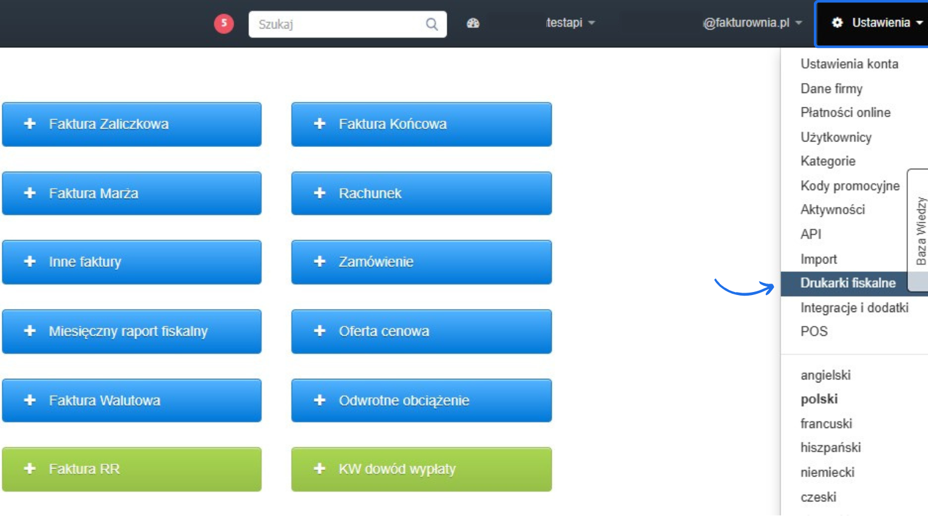The image size is (928, 516).
Task: Click the plus icon on Inne faktury
Action: pyautogui.click(x=29, y=262)
